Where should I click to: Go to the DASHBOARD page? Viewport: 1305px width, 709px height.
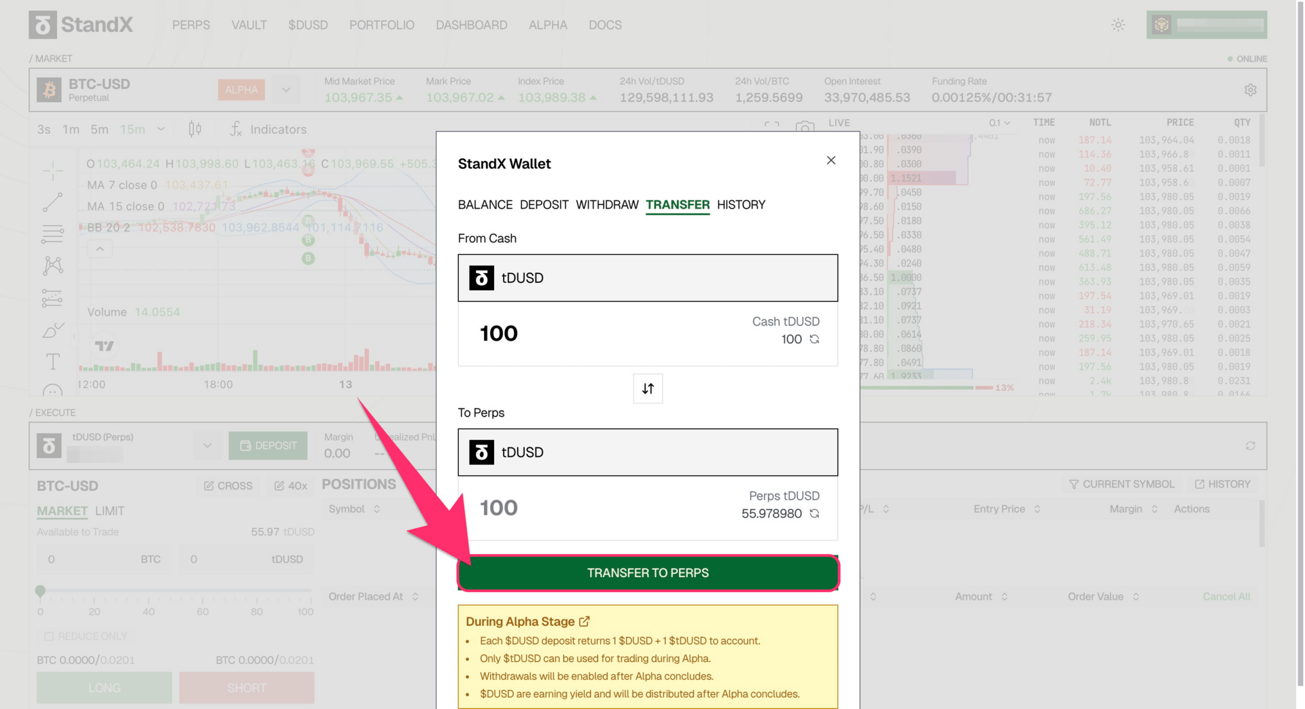[x=472, y=25]
